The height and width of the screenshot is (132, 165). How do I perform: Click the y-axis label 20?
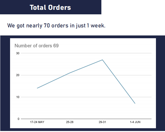[x=18, y=75]
